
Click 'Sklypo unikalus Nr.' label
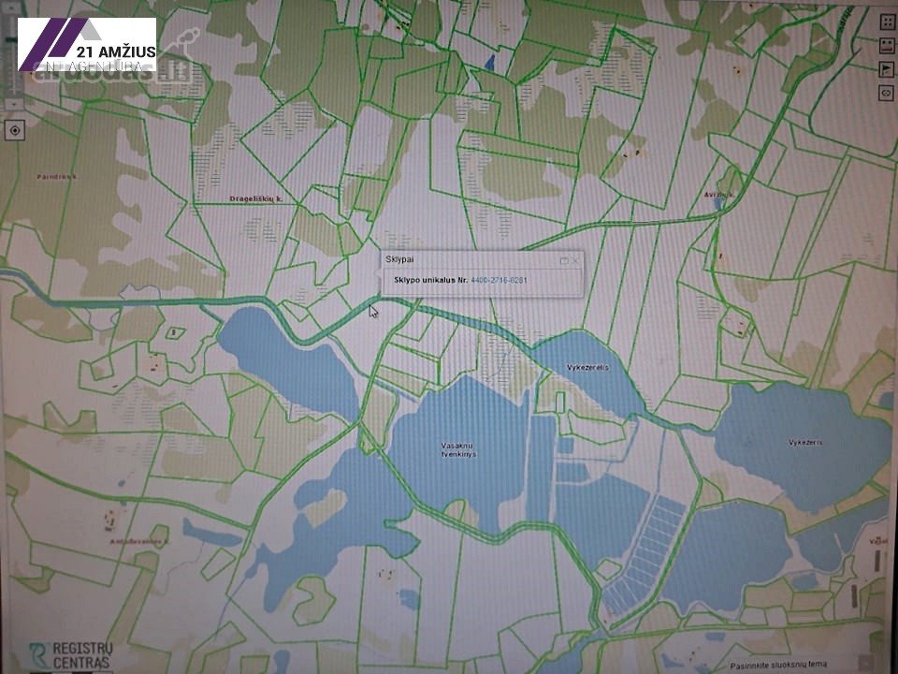click(x=430, y=280)
